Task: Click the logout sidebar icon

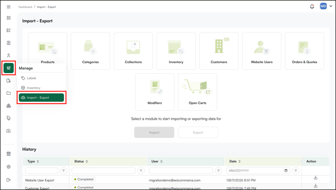Action: (x=9, y=179)
